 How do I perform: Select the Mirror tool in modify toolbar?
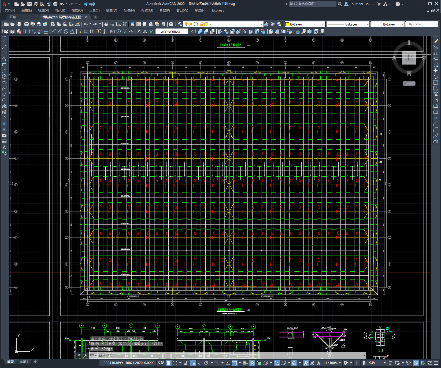(x=436, y=53)
